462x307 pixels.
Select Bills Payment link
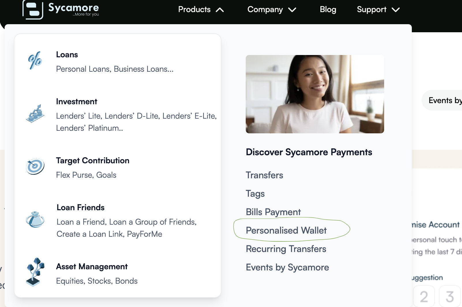pyautogui.click(x=273, y=212)
